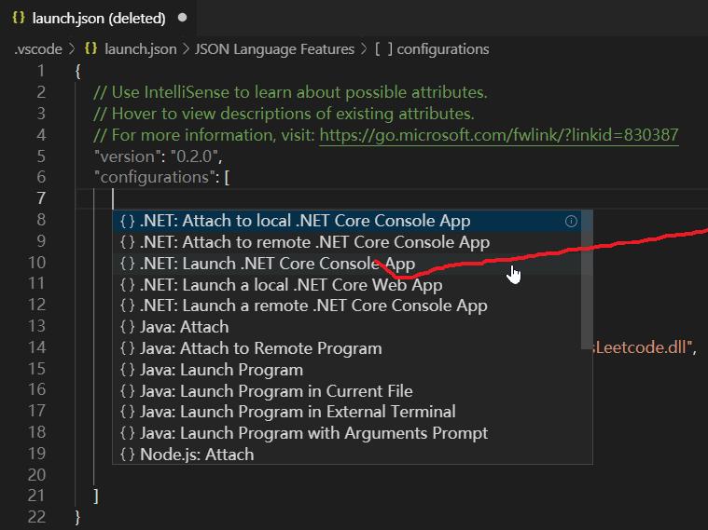This screenshot has width=708, height=530.
Task: Click line number 22 in the gutter
Action: pyautogui.click(x=37, y=516)
